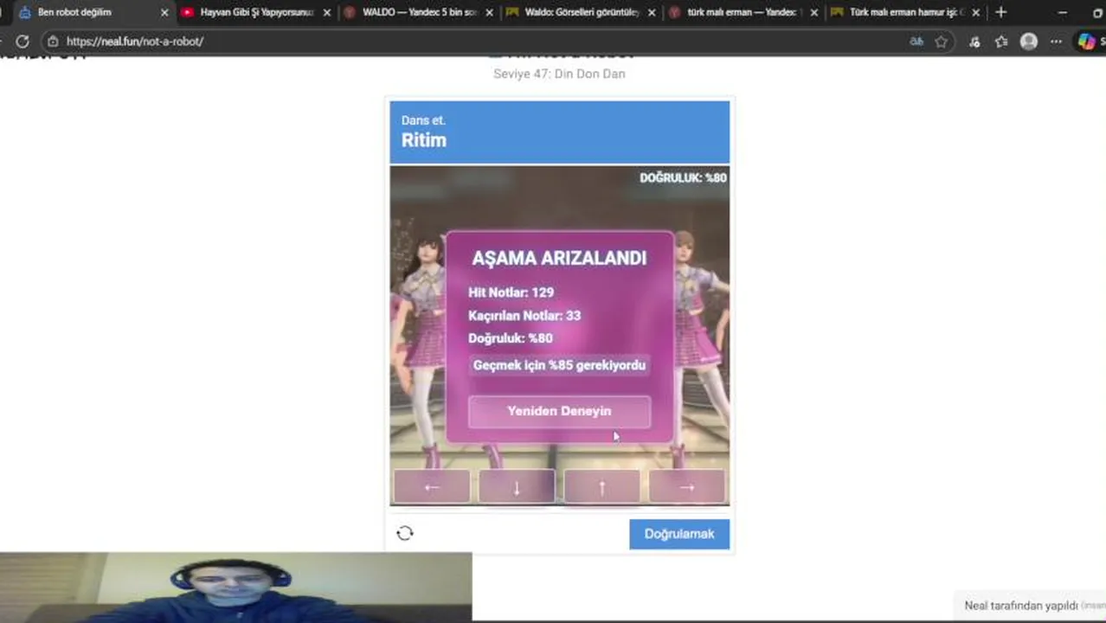Close the 'Hayvan Gibi Şi Yapıyorsunuz' tab
This screenshot has height=623, width=1106.
[327, 13]
